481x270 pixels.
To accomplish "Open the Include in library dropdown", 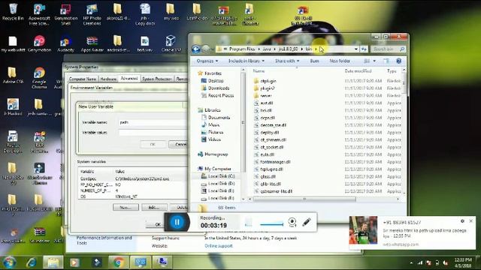I will (x=247, y=61).
